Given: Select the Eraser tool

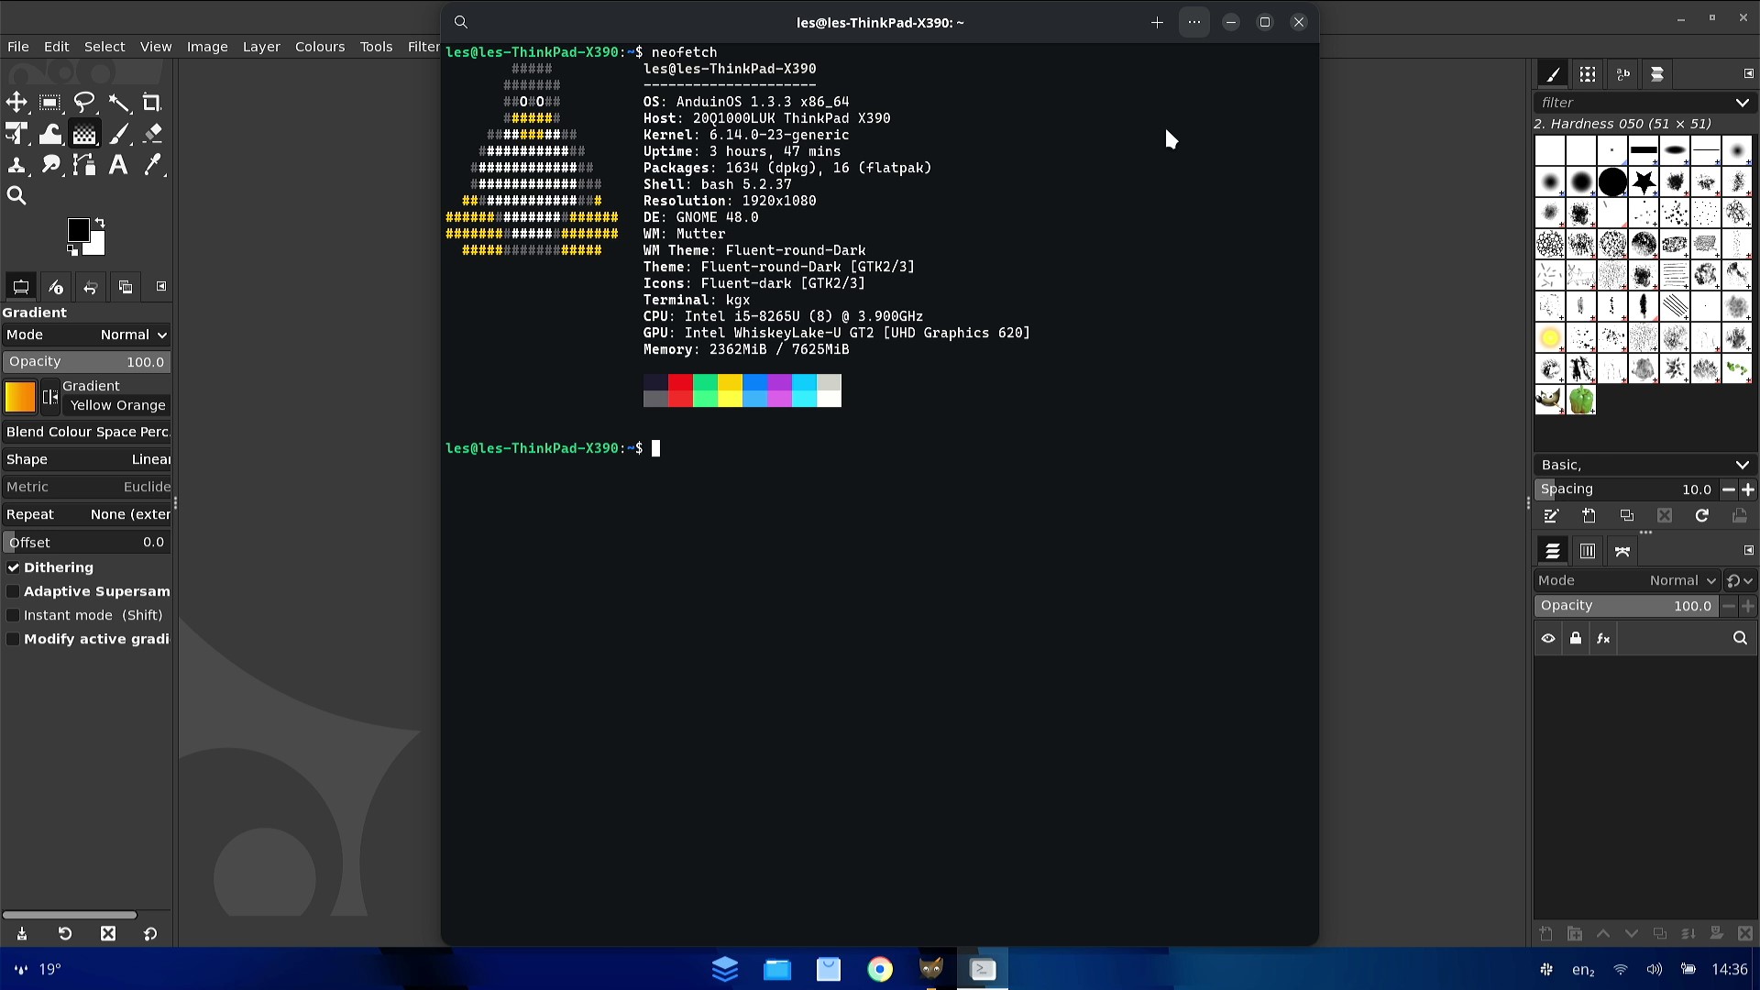Looking at the screenshot, I should point(152,134).
